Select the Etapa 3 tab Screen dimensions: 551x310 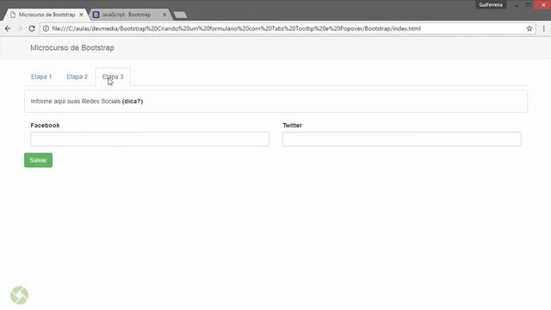tap(113, 77)
